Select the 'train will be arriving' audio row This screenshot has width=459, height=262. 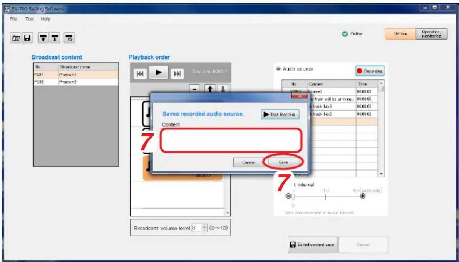click(330, 99)
